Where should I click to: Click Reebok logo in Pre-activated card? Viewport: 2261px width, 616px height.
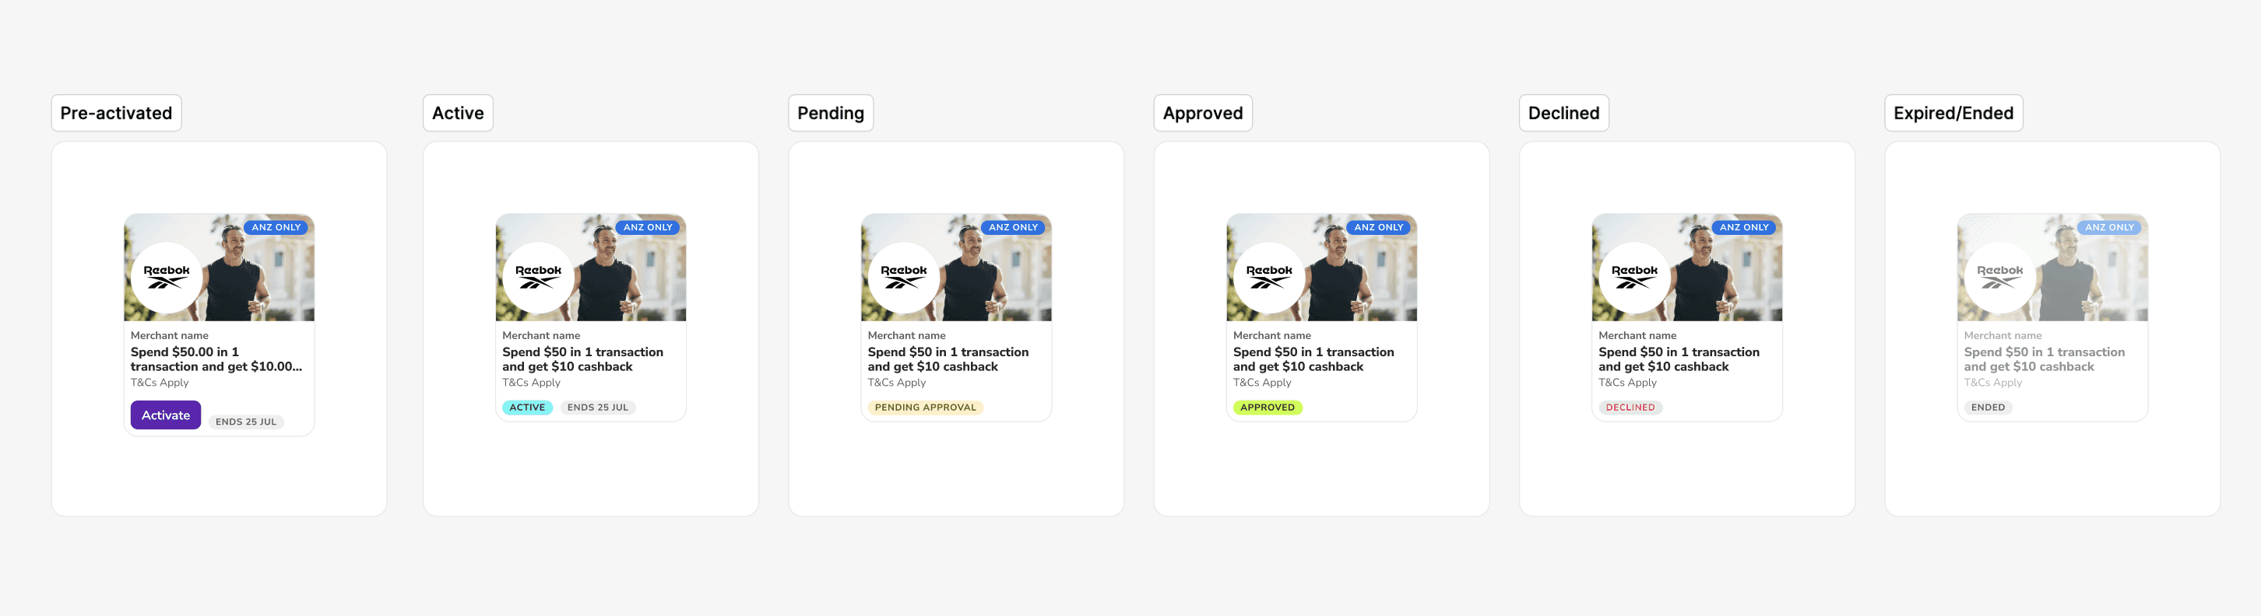click(x=166, y=278)
